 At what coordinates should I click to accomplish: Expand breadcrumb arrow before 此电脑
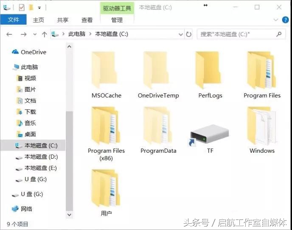pos(63,34)
